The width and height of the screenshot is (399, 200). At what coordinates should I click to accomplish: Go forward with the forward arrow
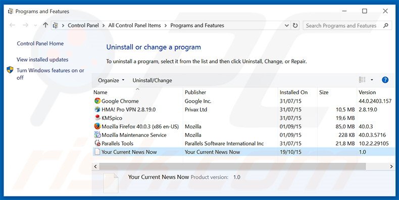coord(25,25)
